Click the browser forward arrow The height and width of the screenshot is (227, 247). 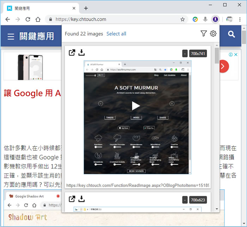coord(18,19)
